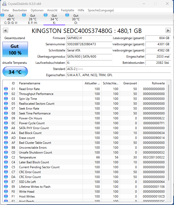Click status orb for Lifetime Writes to Flash

point(6,186)
